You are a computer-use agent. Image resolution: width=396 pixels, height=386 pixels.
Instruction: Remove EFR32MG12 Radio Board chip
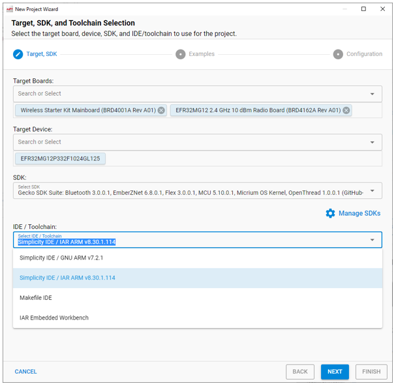tap(346, 110)
